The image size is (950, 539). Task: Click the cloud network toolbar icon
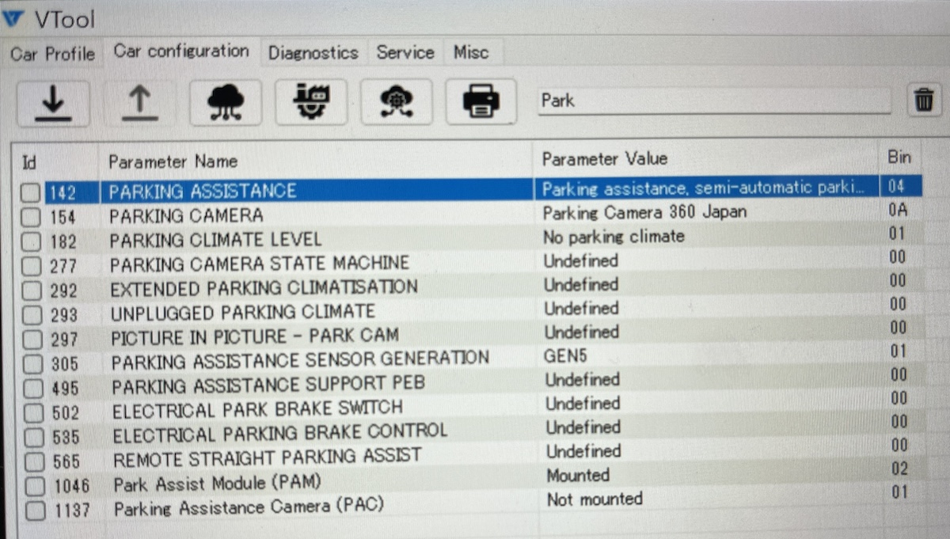pyautogui.click(x=226, y=103)
